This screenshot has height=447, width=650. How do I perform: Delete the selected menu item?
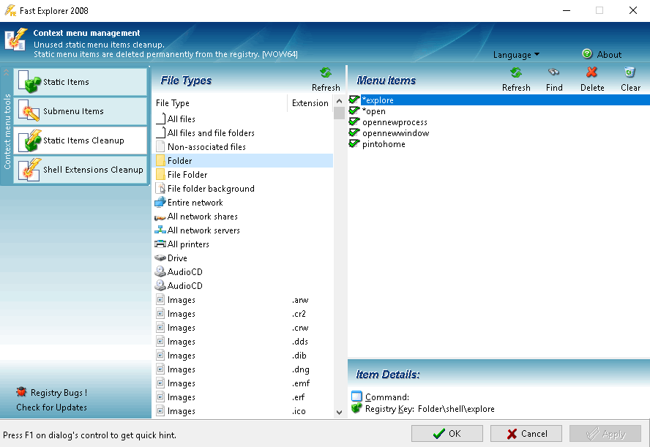[592, 80]
